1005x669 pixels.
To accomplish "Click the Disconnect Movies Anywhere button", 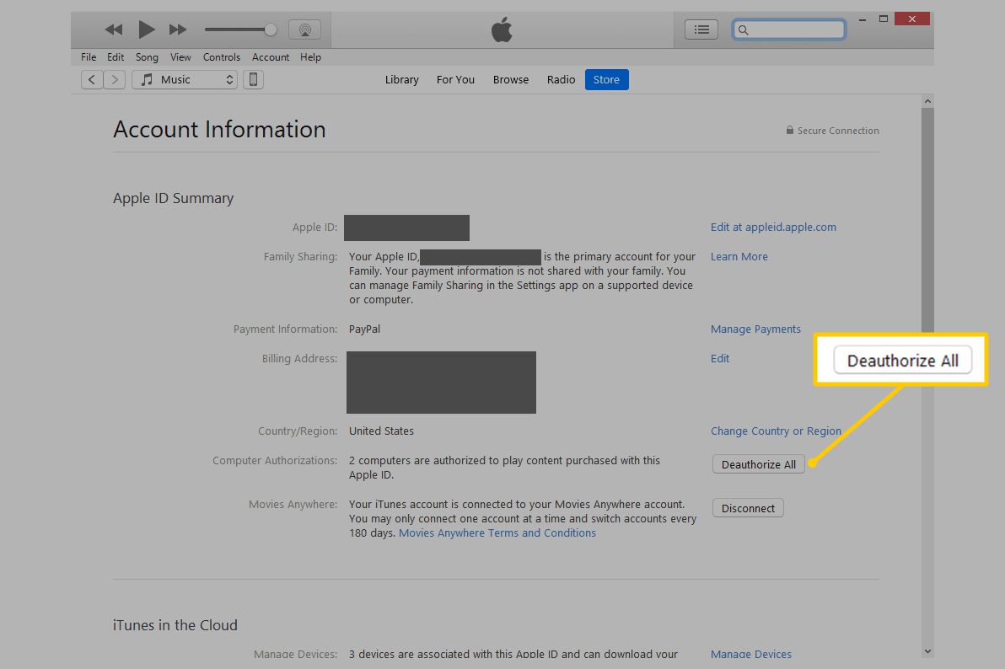I will pos(748,508).
